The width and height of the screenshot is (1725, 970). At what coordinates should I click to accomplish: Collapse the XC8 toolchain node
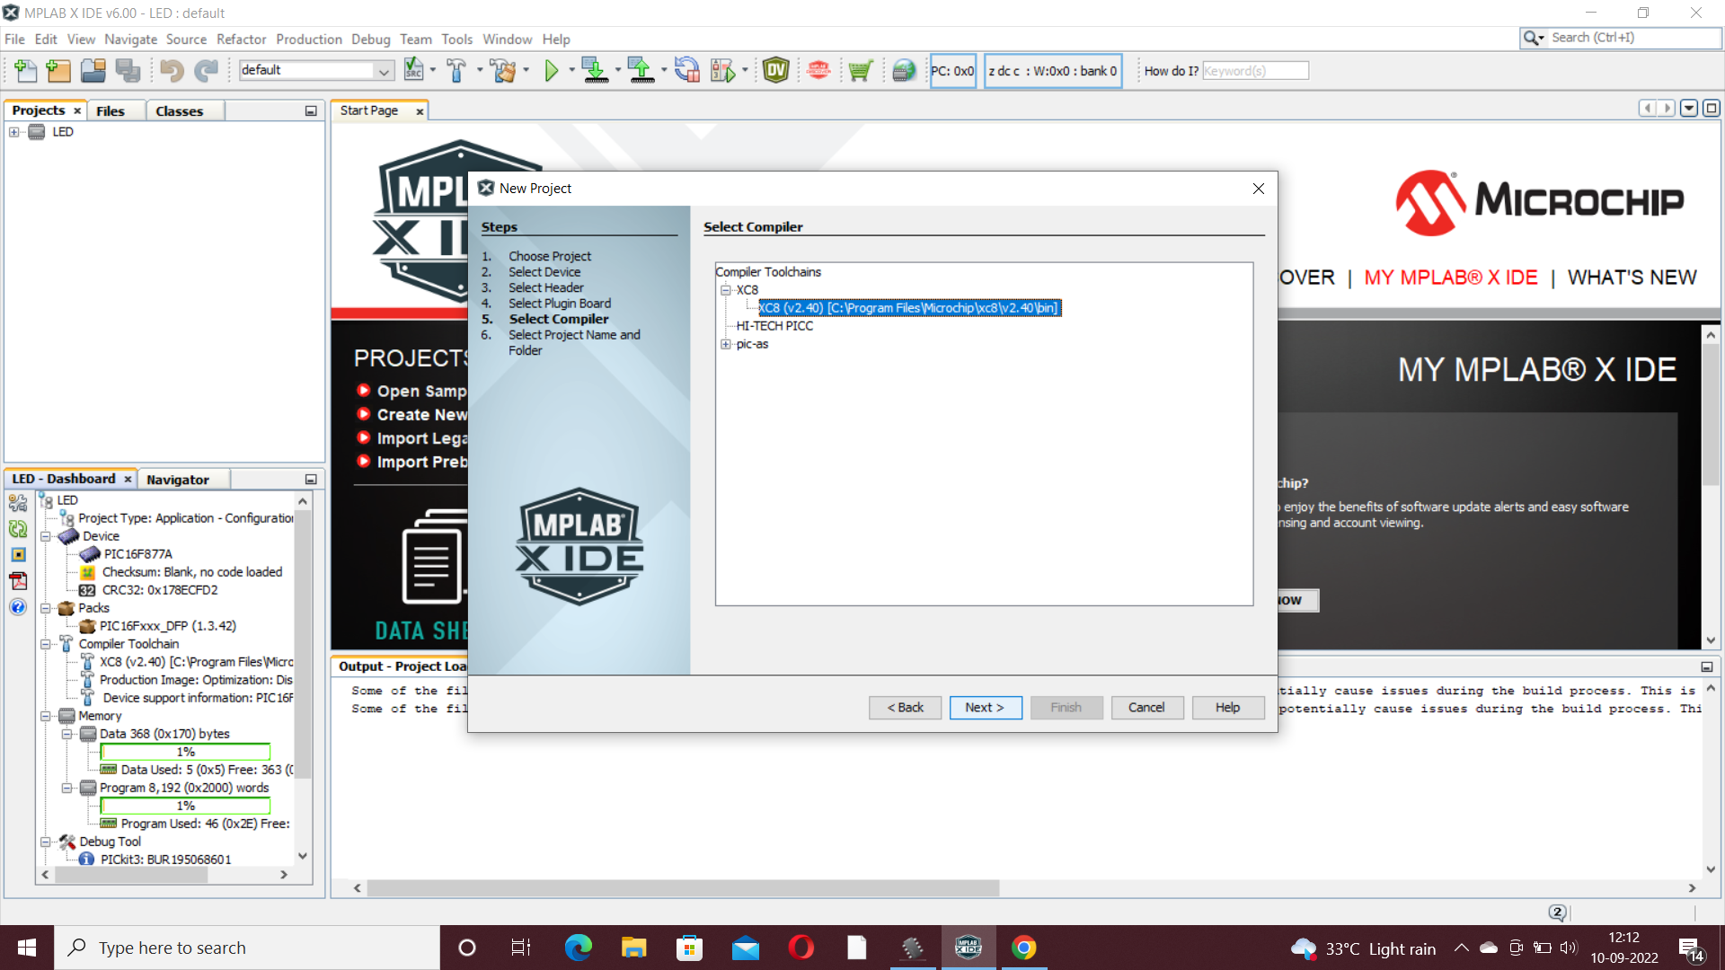pyautogui.click(x=726, y=290)
